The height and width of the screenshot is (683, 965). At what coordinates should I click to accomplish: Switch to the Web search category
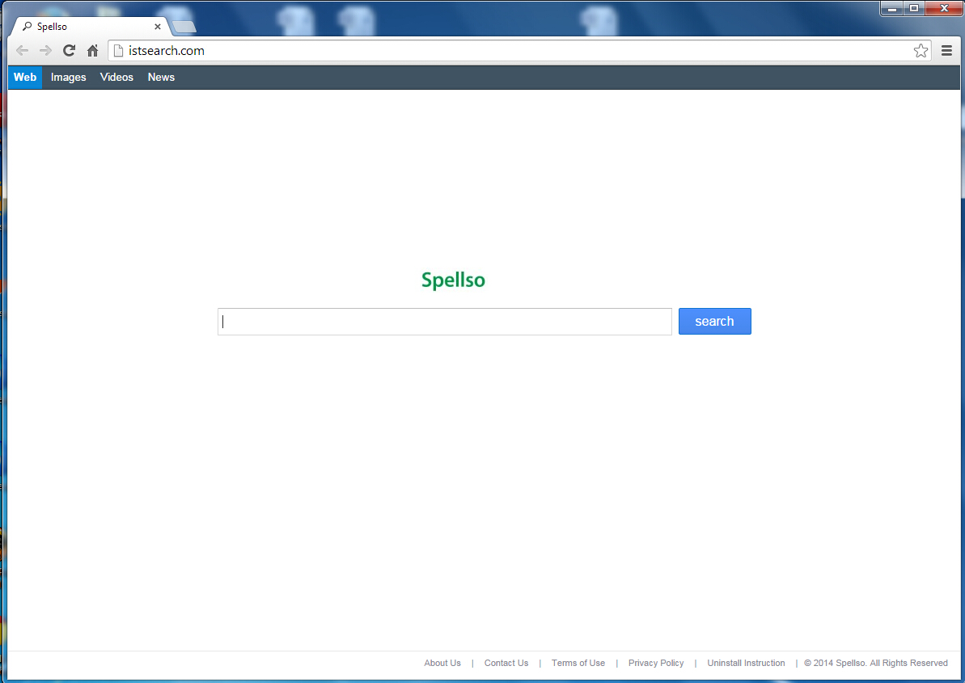click(x=24, y=77)
